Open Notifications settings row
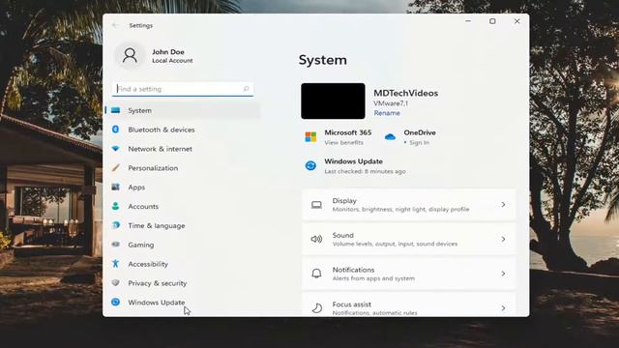 tap(408, 274)
